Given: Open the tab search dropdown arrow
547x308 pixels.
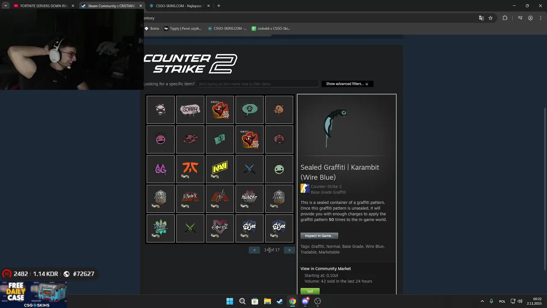Looking at the screenshot, I should (6, 6).
